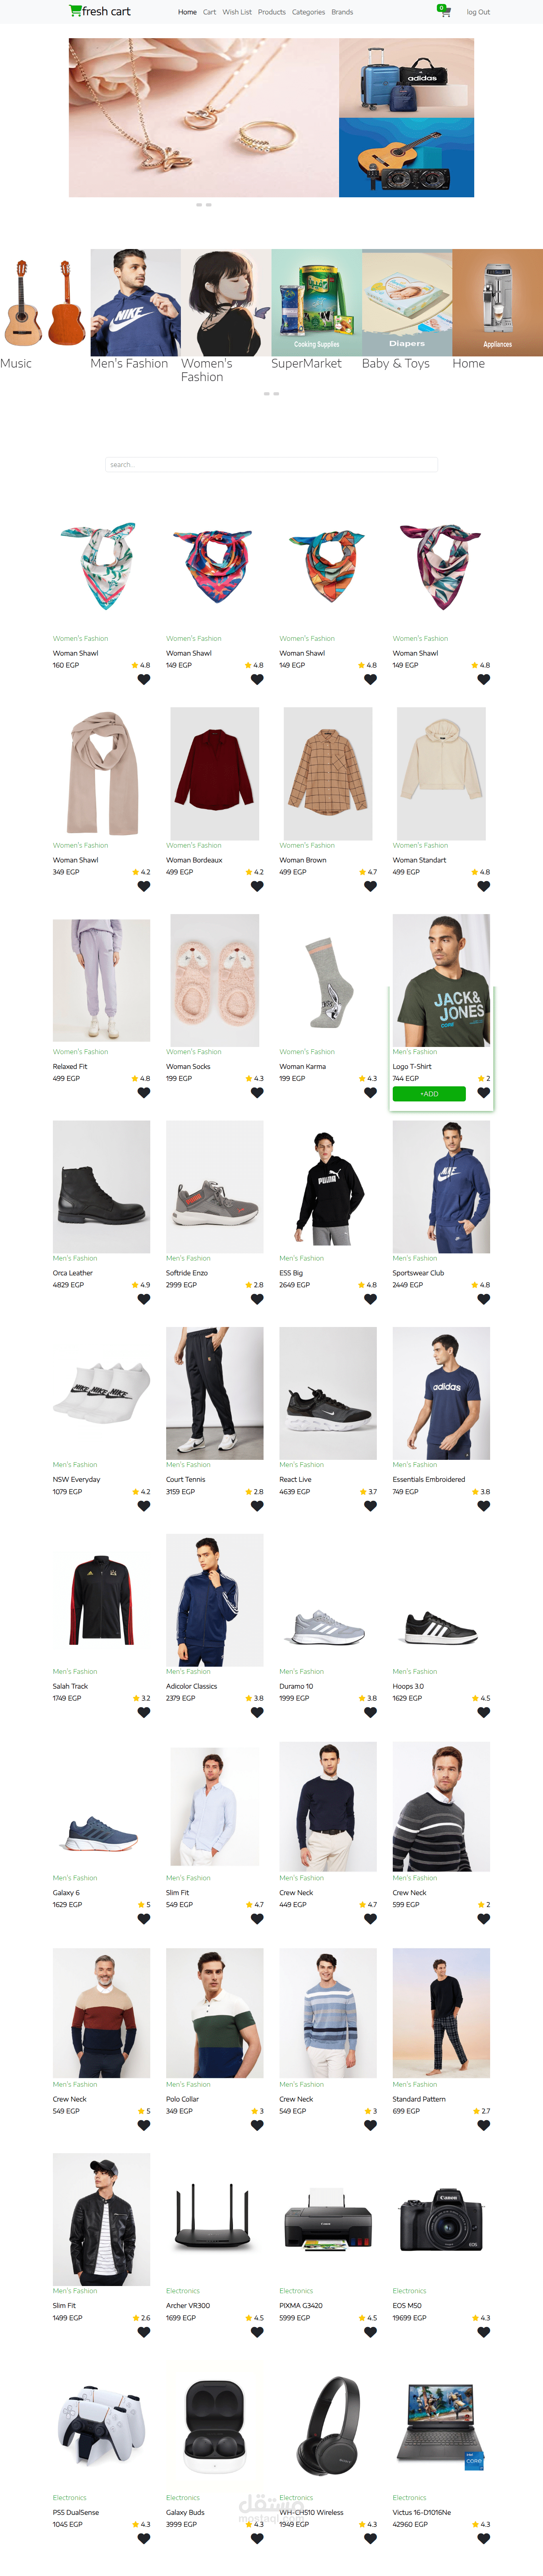The image size is (543, 2576).
Task: Toggle wishlist heart for Galaxy 6 shoes
Action: 144,1918
